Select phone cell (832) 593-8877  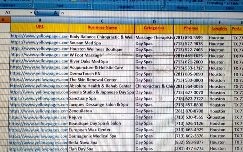click(192, 142)
